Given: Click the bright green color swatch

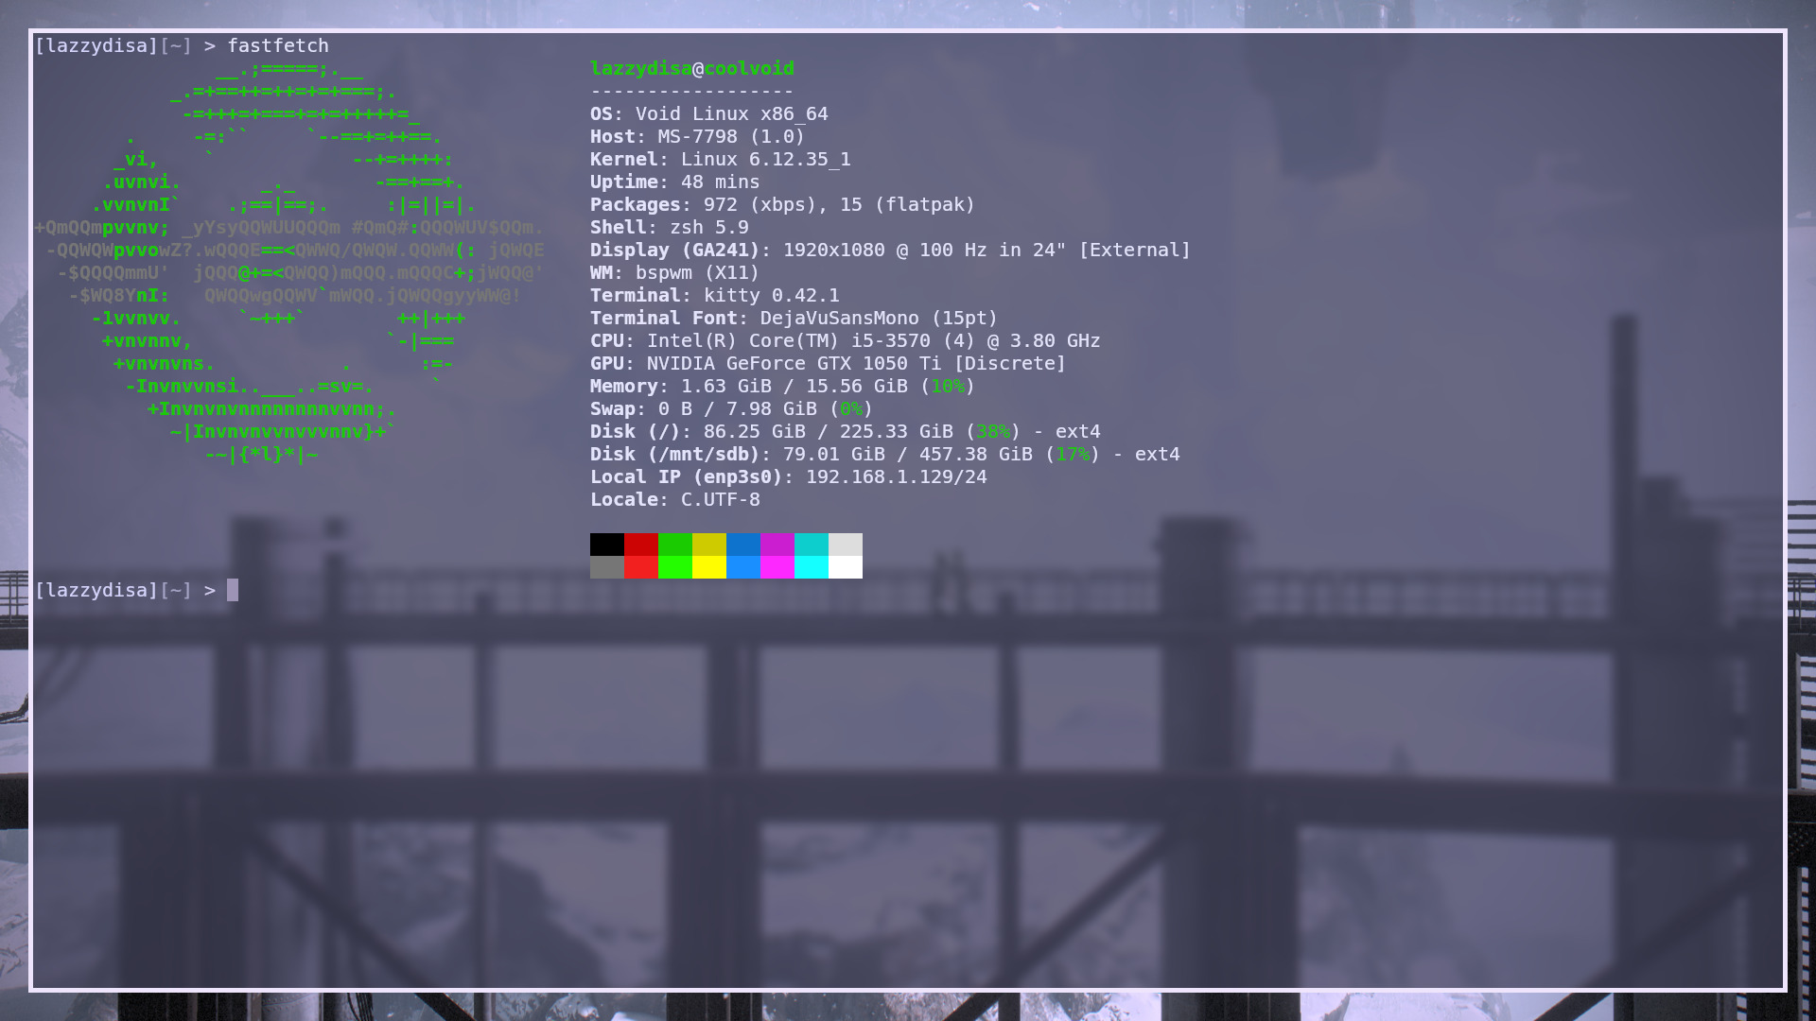Looking at the screenshot, I should [x=674, y=567].
